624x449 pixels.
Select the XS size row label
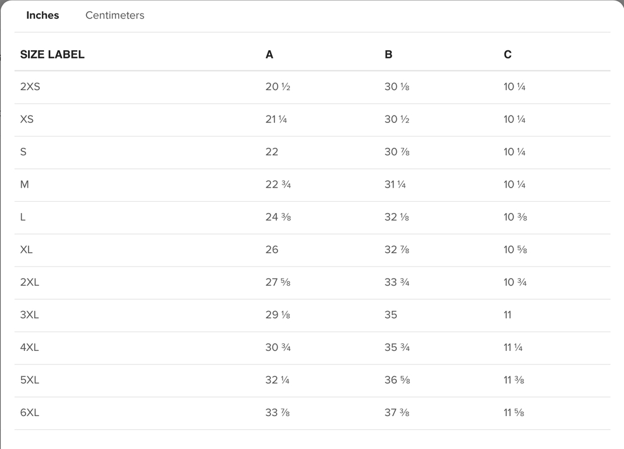point(27,119)
